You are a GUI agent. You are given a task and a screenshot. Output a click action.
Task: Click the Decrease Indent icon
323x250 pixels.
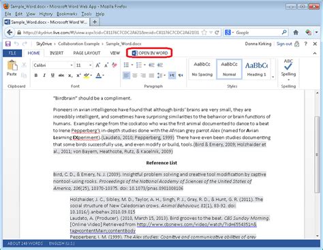click(151, 65)
